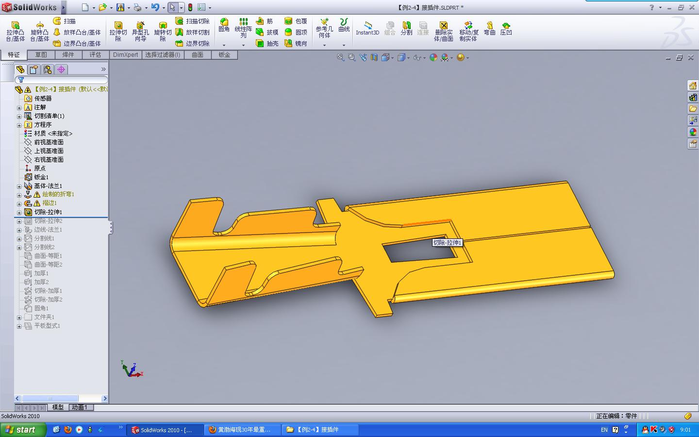
Task: Click the Zoom to Fit icon
Action: (x=341, y=57)
